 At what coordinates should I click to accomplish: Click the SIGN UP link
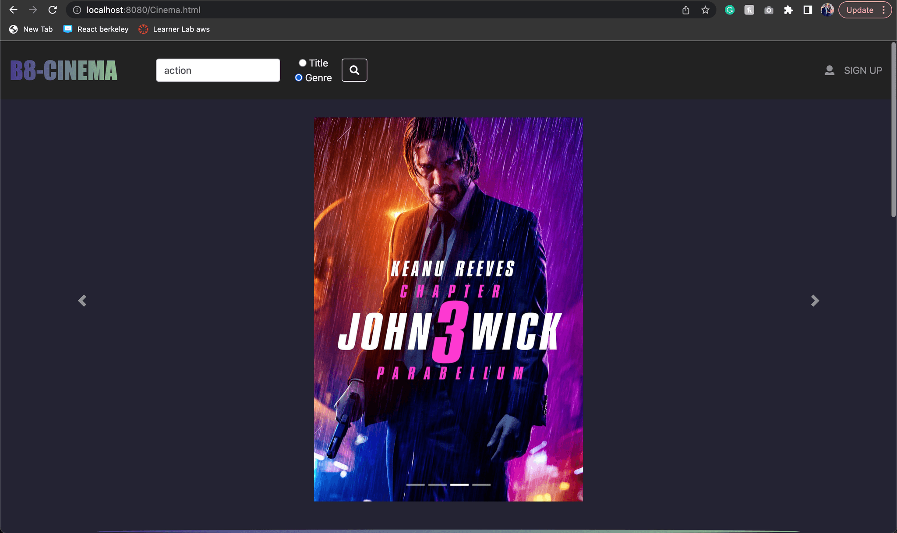point(863,70)
